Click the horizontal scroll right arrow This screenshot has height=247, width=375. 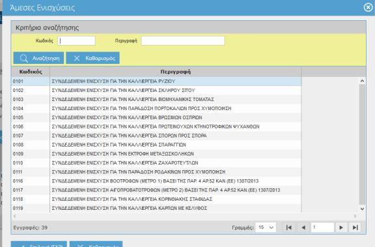tap(355, 216)
